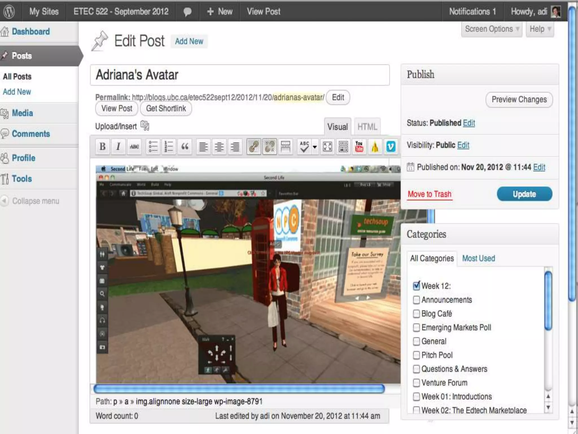Check the Questions & Answers category
The height and width of the screenshot is (434, 578).
pyautogui.click(x=416, y=369)
